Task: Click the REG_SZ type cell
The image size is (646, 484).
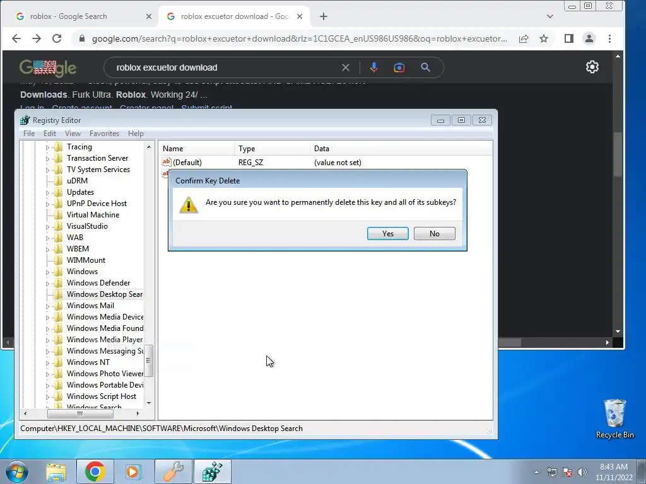Action: coord(250,163)
